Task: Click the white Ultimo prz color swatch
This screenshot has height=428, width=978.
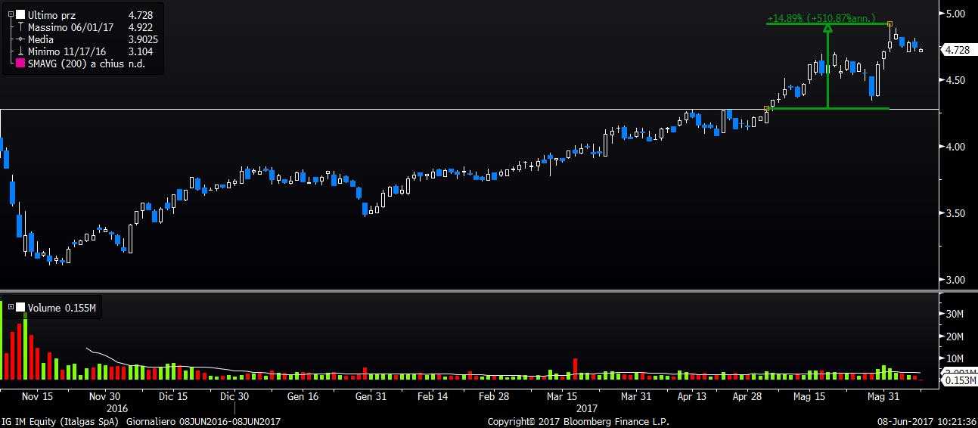Action: [20, 14]
